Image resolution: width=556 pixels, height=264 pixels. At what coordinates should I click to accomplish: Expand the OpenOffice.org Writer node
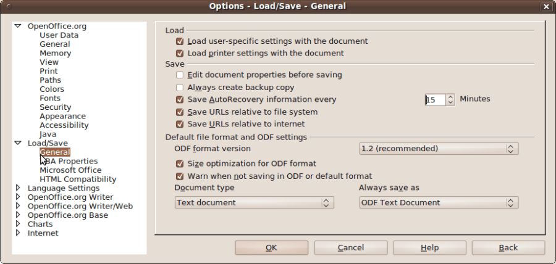click(18, 197)
